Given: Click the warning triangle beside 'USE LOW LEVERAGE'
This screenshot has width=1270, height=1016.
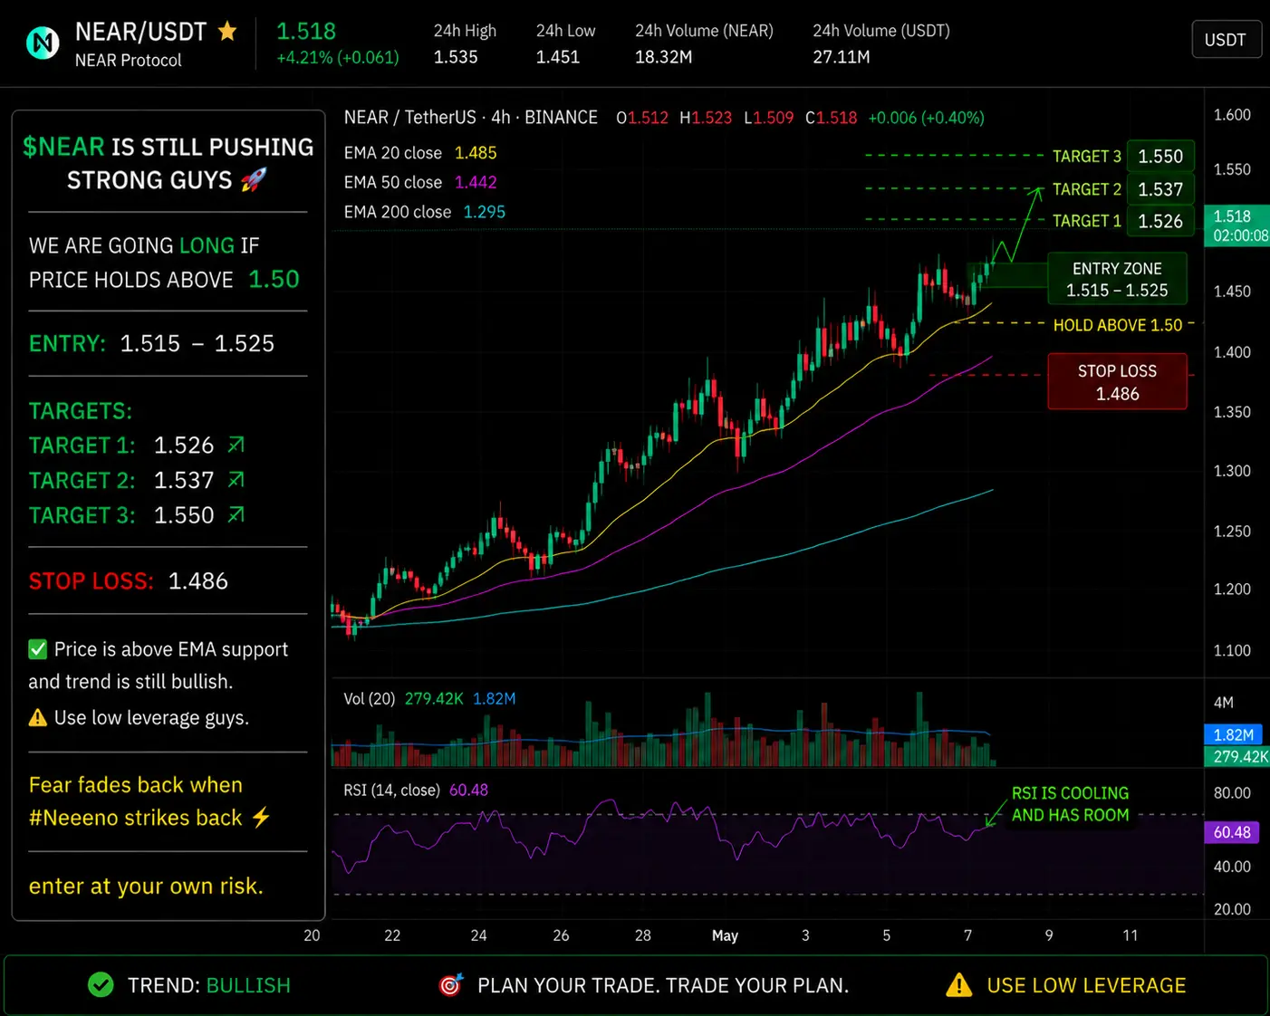Looking at the screenshot, I should coord(958,985).
